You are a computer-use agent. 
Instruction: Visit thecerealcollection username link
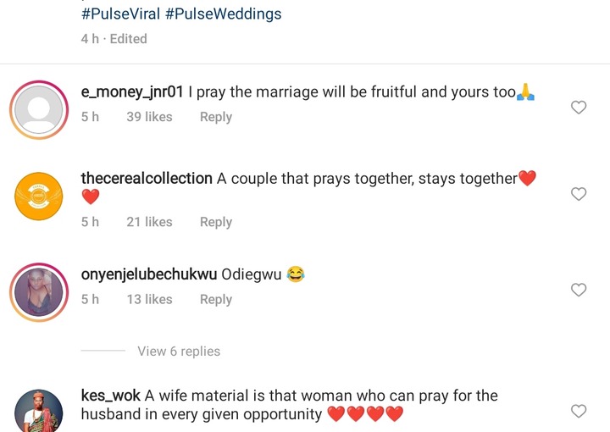coord(146,178)
